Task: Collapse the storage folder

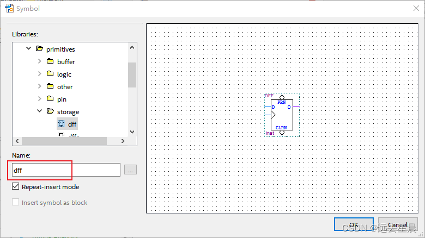Action: 40,111
